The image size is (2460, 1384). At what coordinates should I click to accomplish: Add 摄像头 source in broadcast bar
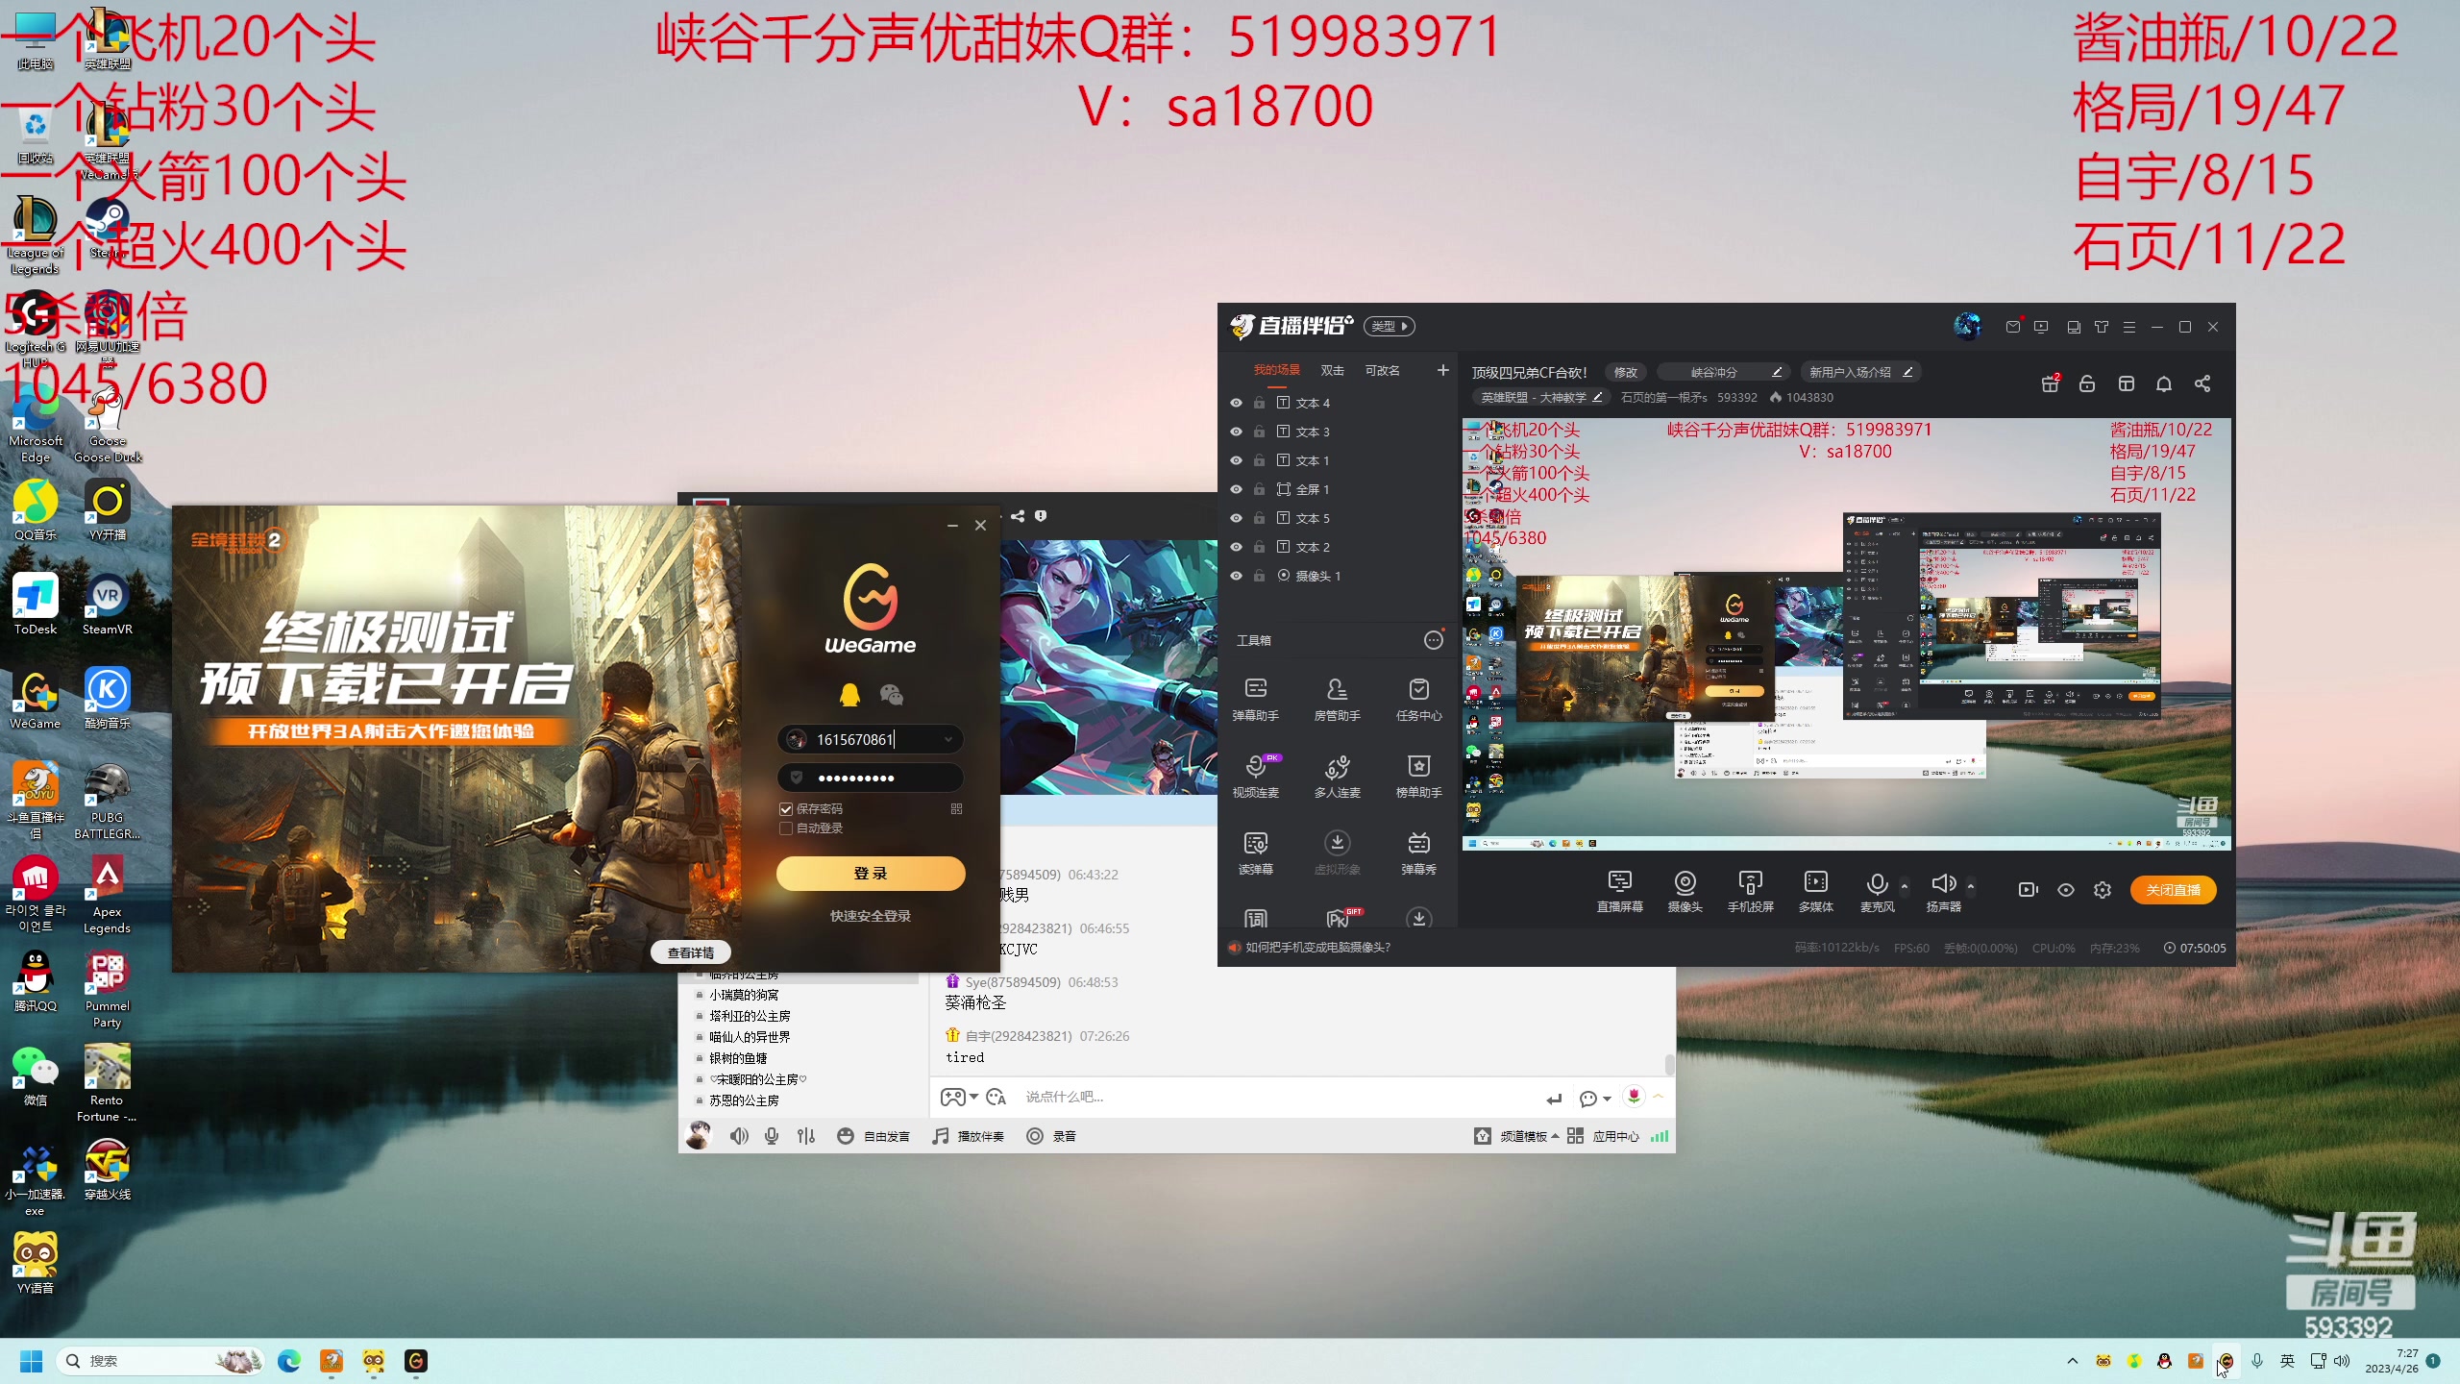1685,891
